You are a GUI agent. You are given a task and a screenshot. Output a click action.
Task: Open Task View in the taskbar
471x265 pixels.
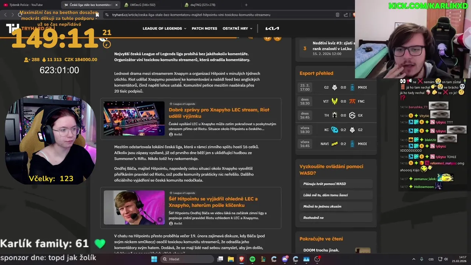[220, 259]
